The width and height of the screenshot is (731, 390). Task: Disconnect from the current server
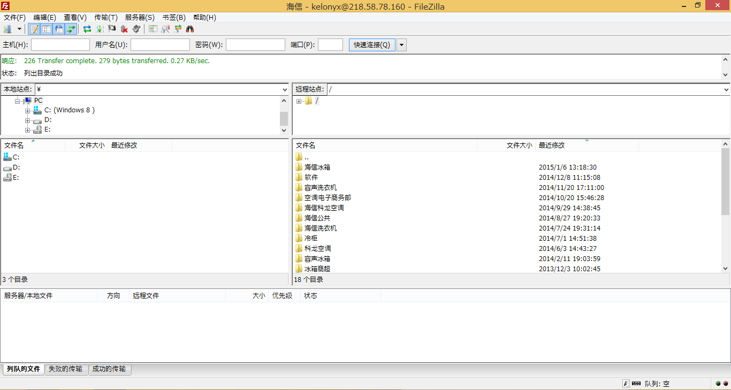(x=124, y=29)
